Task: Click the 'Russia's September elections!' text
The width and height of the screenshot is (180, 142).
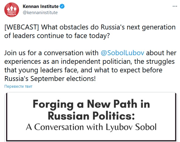Action: pos(50,79)
